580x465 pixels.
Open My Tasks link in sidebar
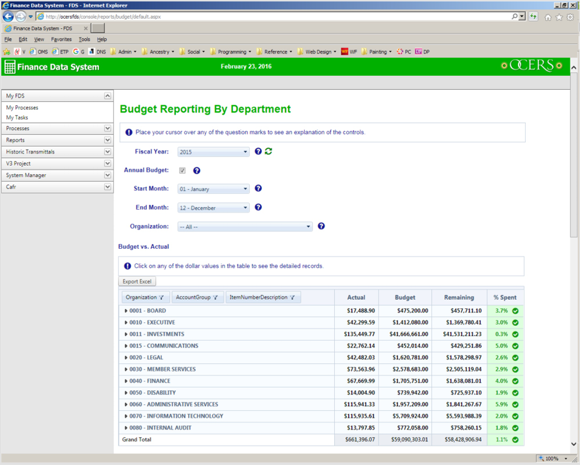pos(17,117)
